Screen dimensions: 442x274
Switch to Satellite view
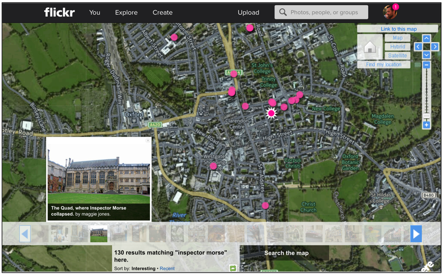(398, 56)
